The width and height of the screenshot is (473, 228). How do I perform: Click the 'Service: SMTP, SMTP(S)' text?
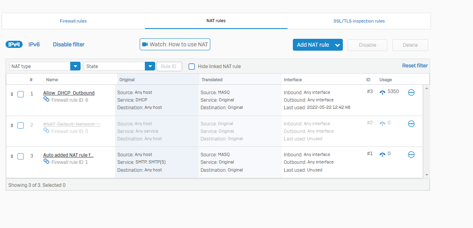pos(142,162)
